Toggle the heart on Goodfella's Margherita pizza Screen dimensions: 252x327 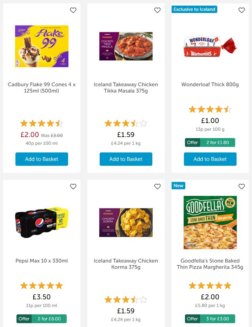(x=241, y=186)
